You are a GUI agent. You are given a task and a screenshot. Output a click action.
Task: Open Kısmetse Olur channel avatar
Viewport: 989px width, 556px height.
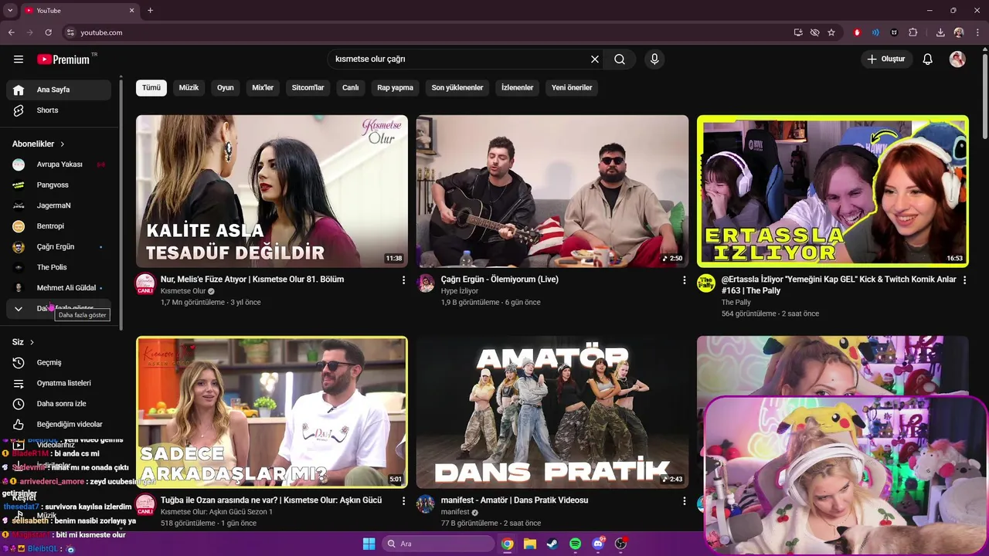[x=145, y=284]
